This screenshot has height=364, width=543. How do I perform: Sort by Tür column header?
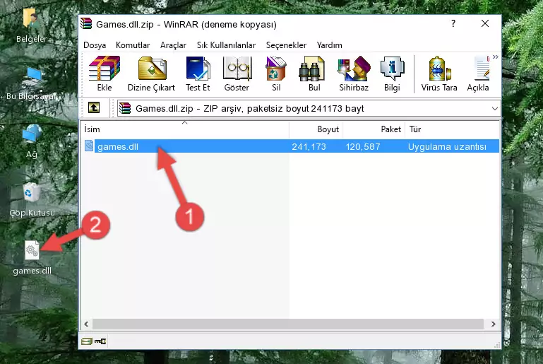click(452, 129)
